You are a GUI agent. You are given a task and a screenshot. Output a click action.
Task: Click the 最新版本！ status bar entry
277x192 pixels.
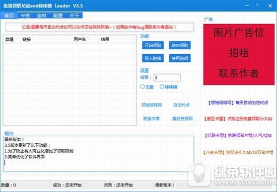click(x=165, y=185)
